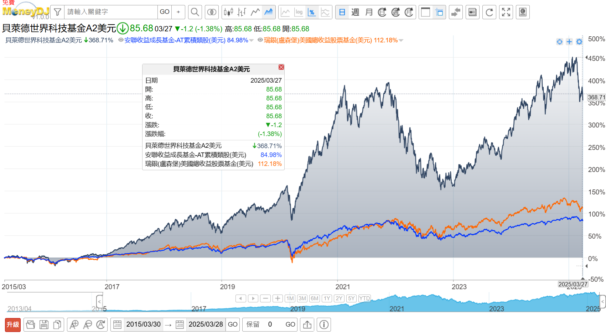Viewport: 606px width, 333px height.
Task: Switch to weekly (週) chart view
Action: click(355, 12)
